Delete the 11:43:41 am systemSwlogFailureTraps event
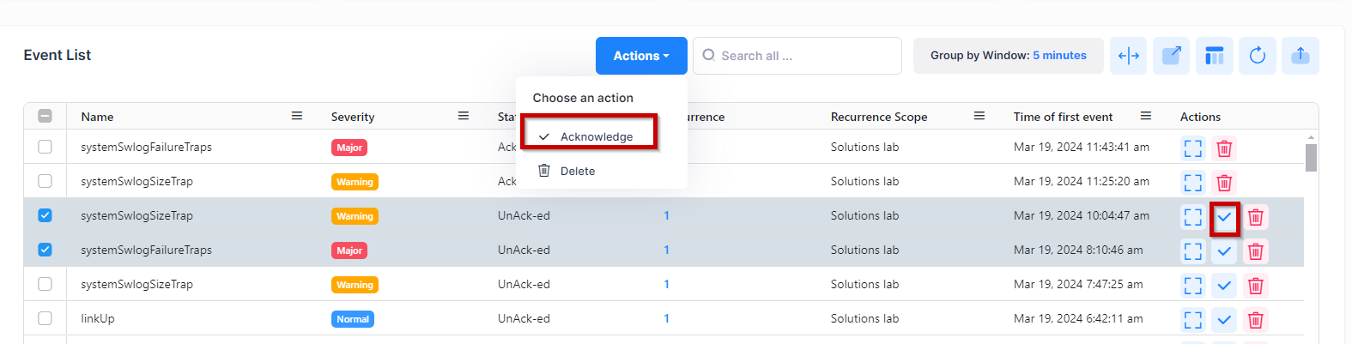This screenshot has width=1352, height=344. 1224,148
